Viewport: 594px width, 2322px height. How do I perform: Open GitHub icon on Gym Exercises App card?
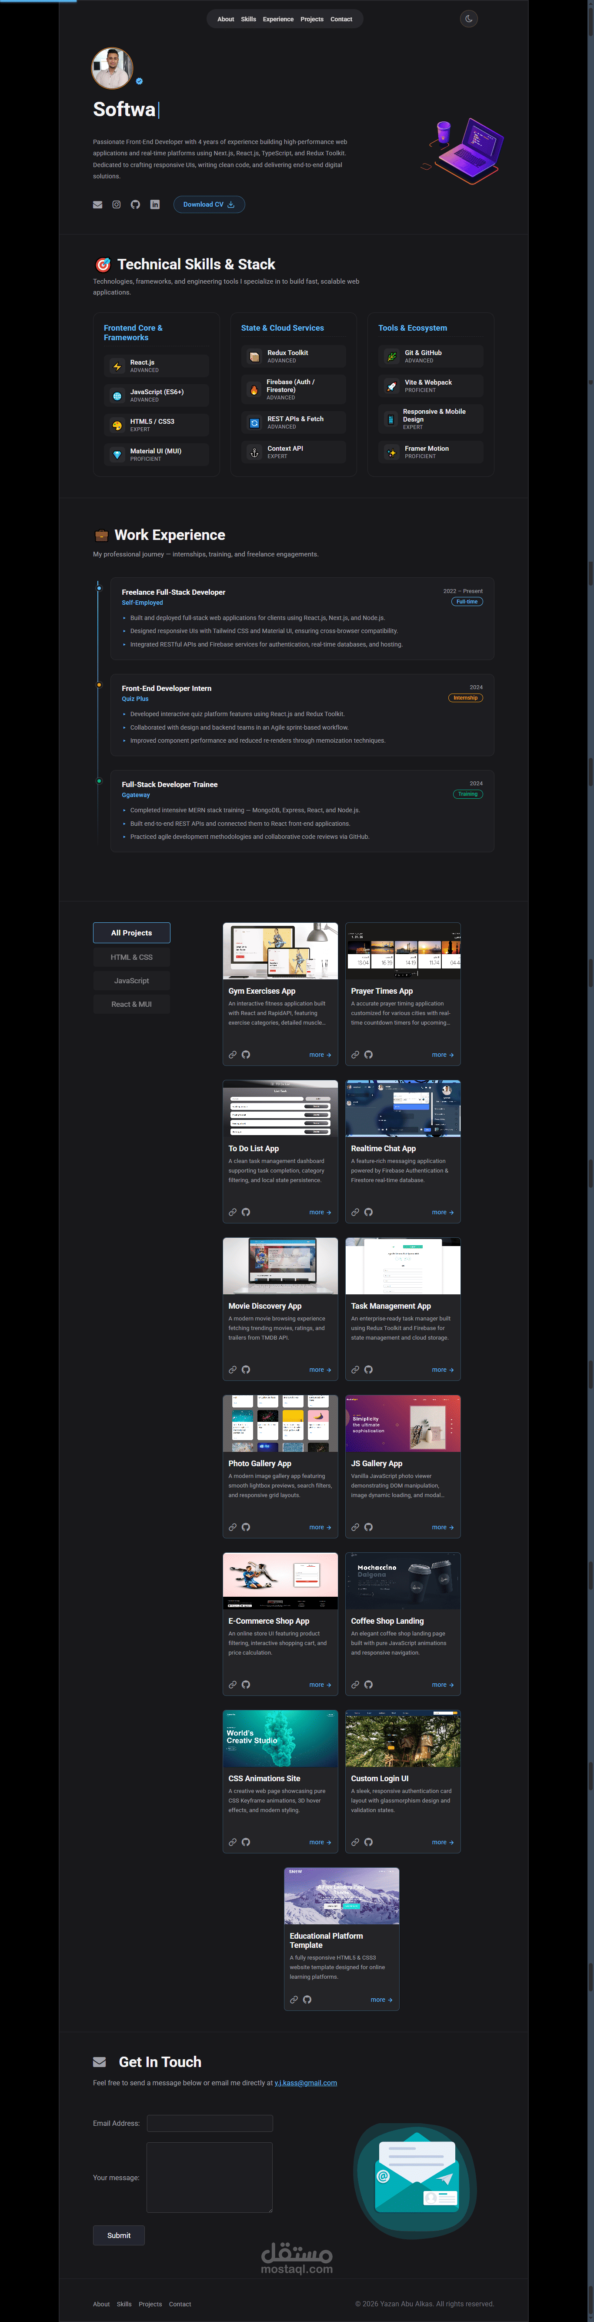[x=246, y=1055]
